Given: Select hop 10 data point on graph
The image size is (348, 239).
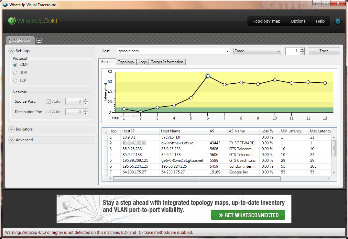Looking at the screenshot, I should (275, 80).
